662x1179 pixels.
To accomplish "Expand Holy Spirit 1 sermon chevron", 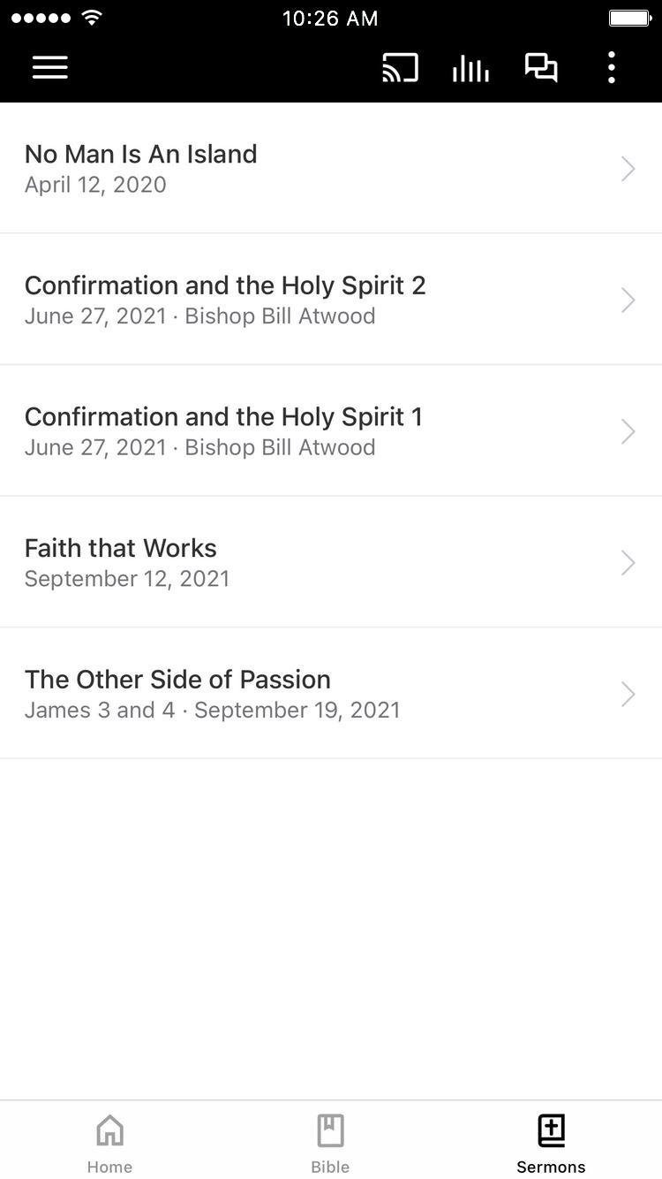I will pyautogui.click(x=628, y=431).
